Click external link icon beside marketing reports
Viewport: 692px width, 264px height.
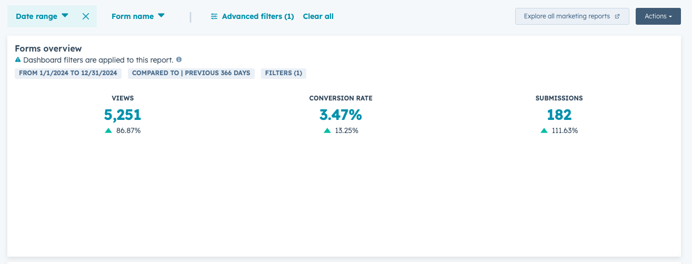[617, 16]
